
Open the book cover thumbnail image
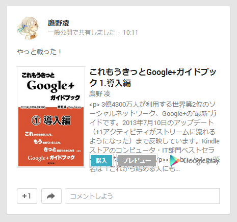(x=51, y=117)
